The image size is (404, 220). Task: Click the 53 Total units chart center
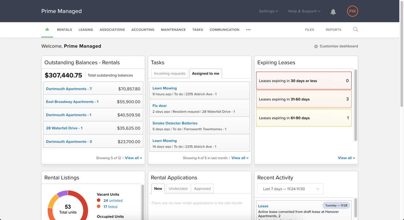(68, 209)
